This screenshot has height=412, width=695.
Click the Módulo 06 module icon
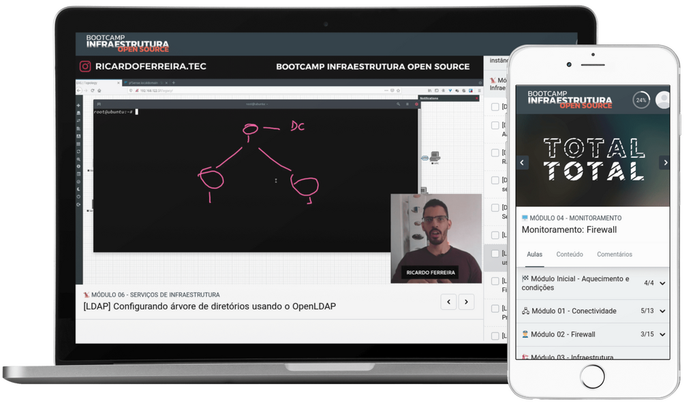click(x=87, y=295)
